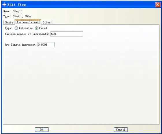Click the Arc length increment field
The height and width of the screenshot is (134, 162).
(x=46, y=45)
